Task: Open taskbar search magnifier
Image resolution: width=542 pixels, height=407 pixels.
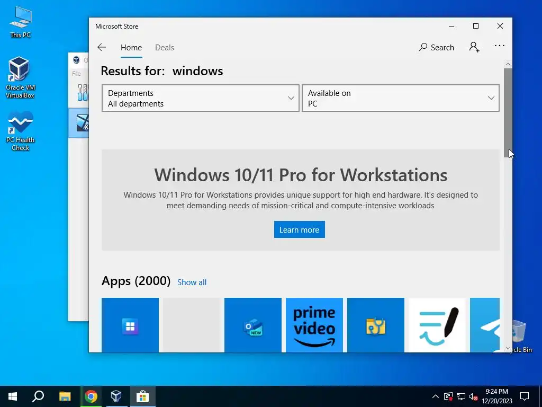Action: [x=38, y=396]
